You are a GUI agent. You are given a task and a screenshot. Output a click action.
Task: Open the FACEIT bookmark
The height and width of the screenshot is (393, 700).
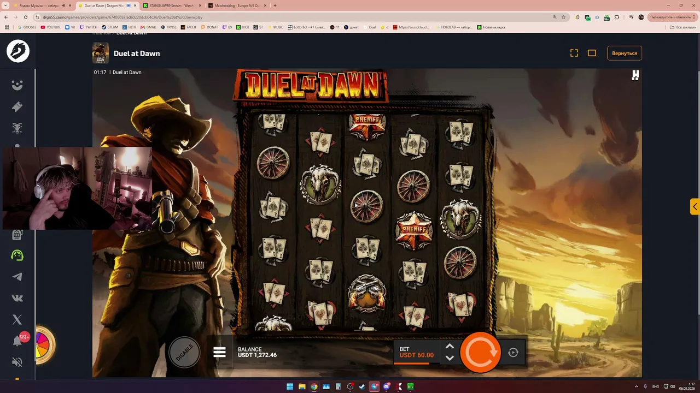coord(189,27)
